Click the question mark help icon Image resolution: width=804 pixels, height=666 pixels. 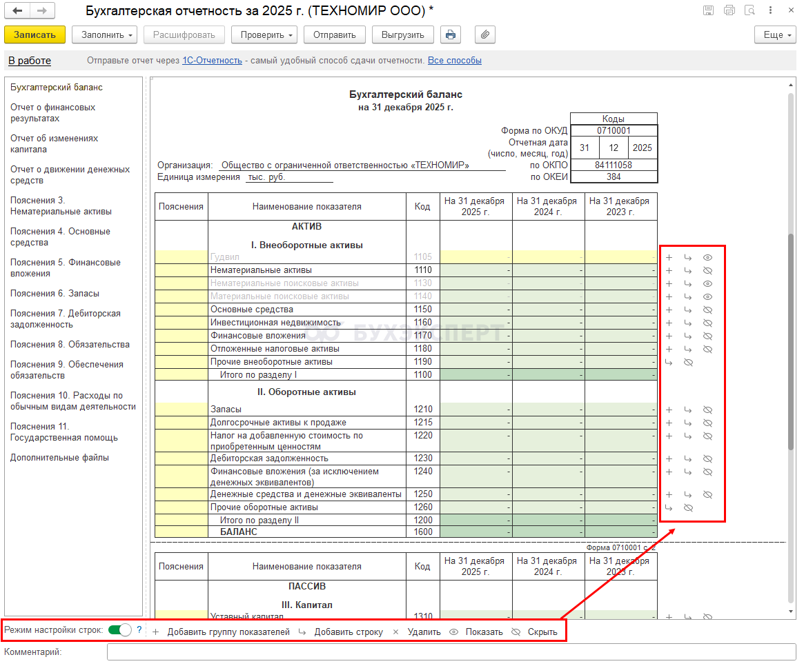[x=139, y=629]
